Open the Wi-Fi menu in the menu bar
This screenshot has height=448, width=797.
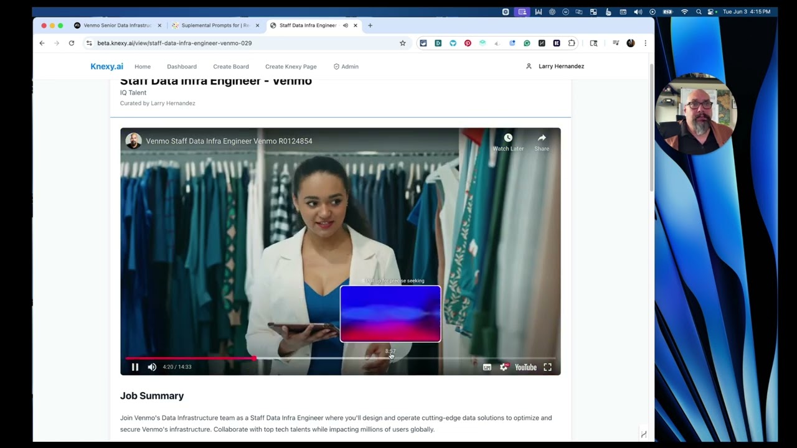coord(685,12)
